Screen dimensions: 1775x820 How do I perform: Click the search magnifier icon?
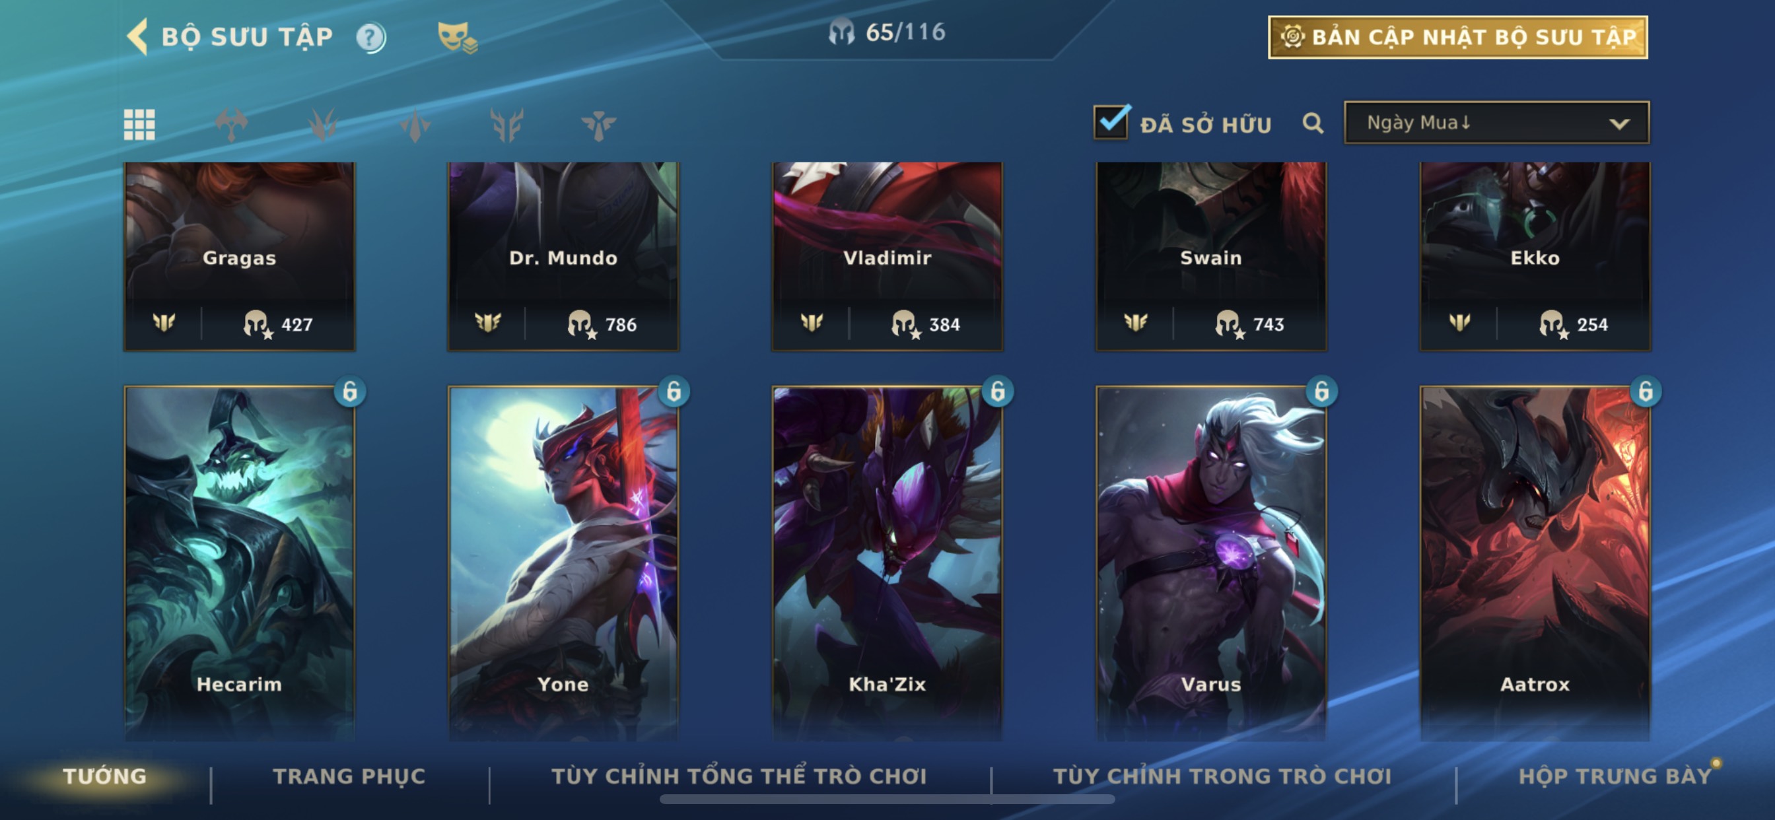(1313, 123)
